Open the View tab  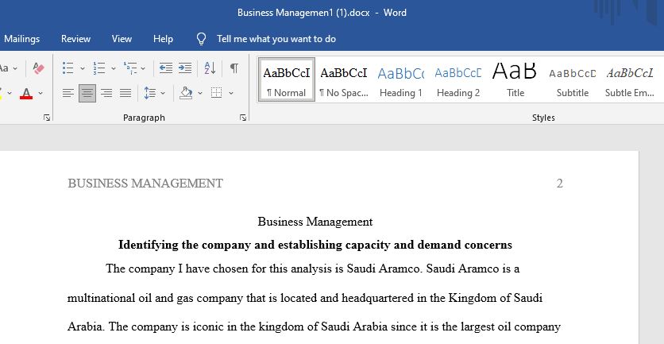122,39
